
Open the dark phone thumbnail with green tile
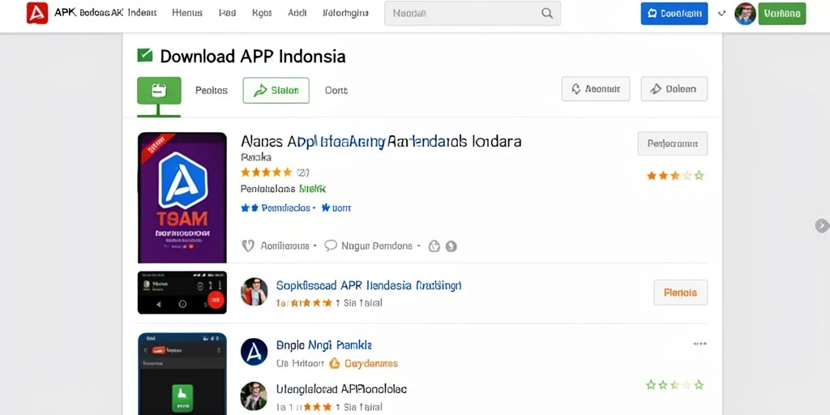pyautogui.click(x=182, y=374)
